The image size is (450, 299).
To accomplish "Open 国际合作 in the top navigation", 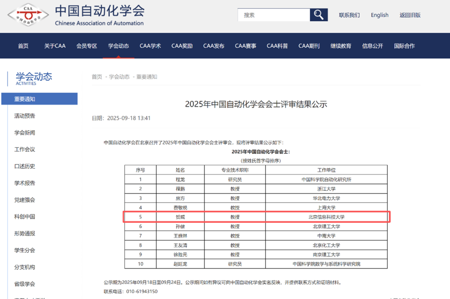I will [x=404, y=46].
